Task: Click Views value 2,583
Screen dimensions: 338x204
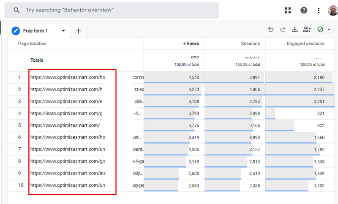Action: 194,185
